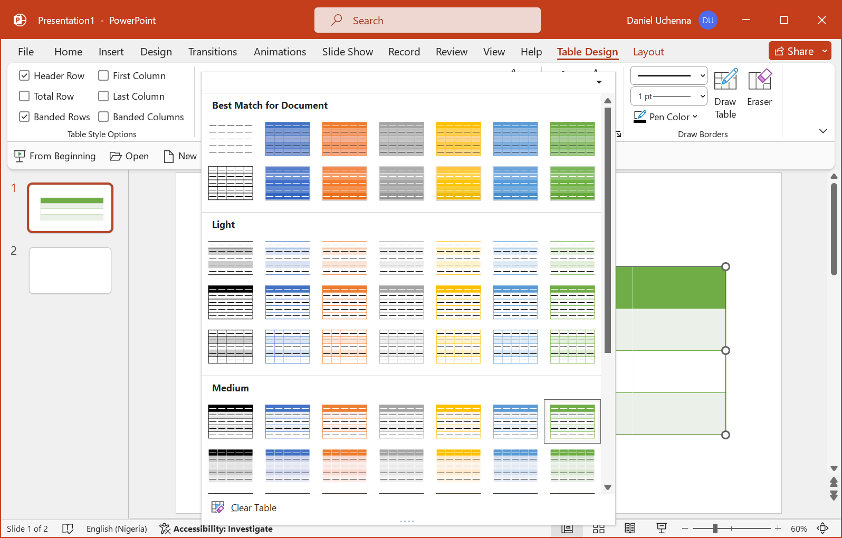
Task: Switch to the Transitions tab
Action: tap(212, 52)
